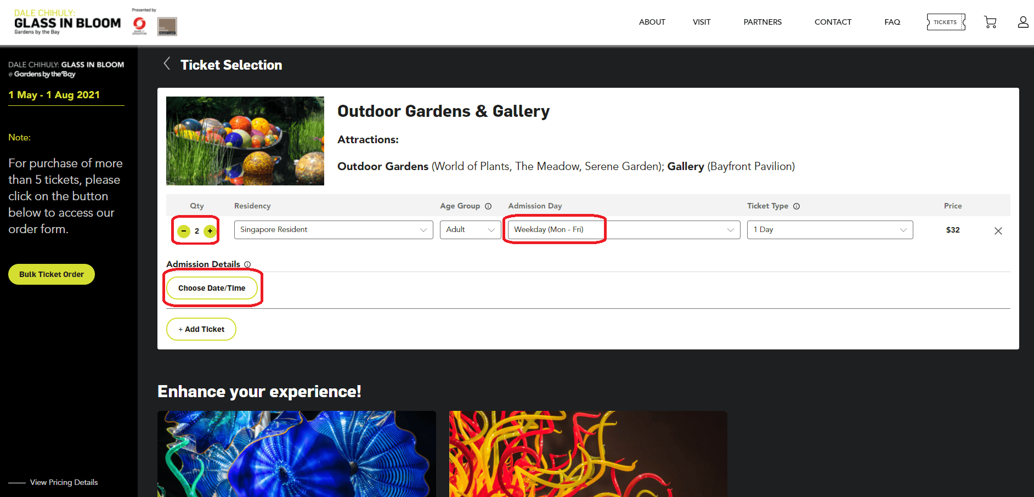Click the Outdoor Gardens & Gallery heading
This screenshot has width=1034, height=497.
tap(443, 111)
